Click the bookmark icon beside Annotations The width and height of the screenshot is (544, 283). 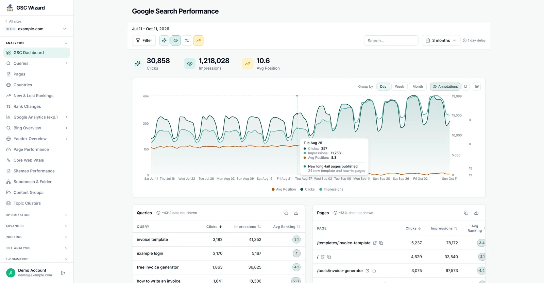tap(465, 87)
